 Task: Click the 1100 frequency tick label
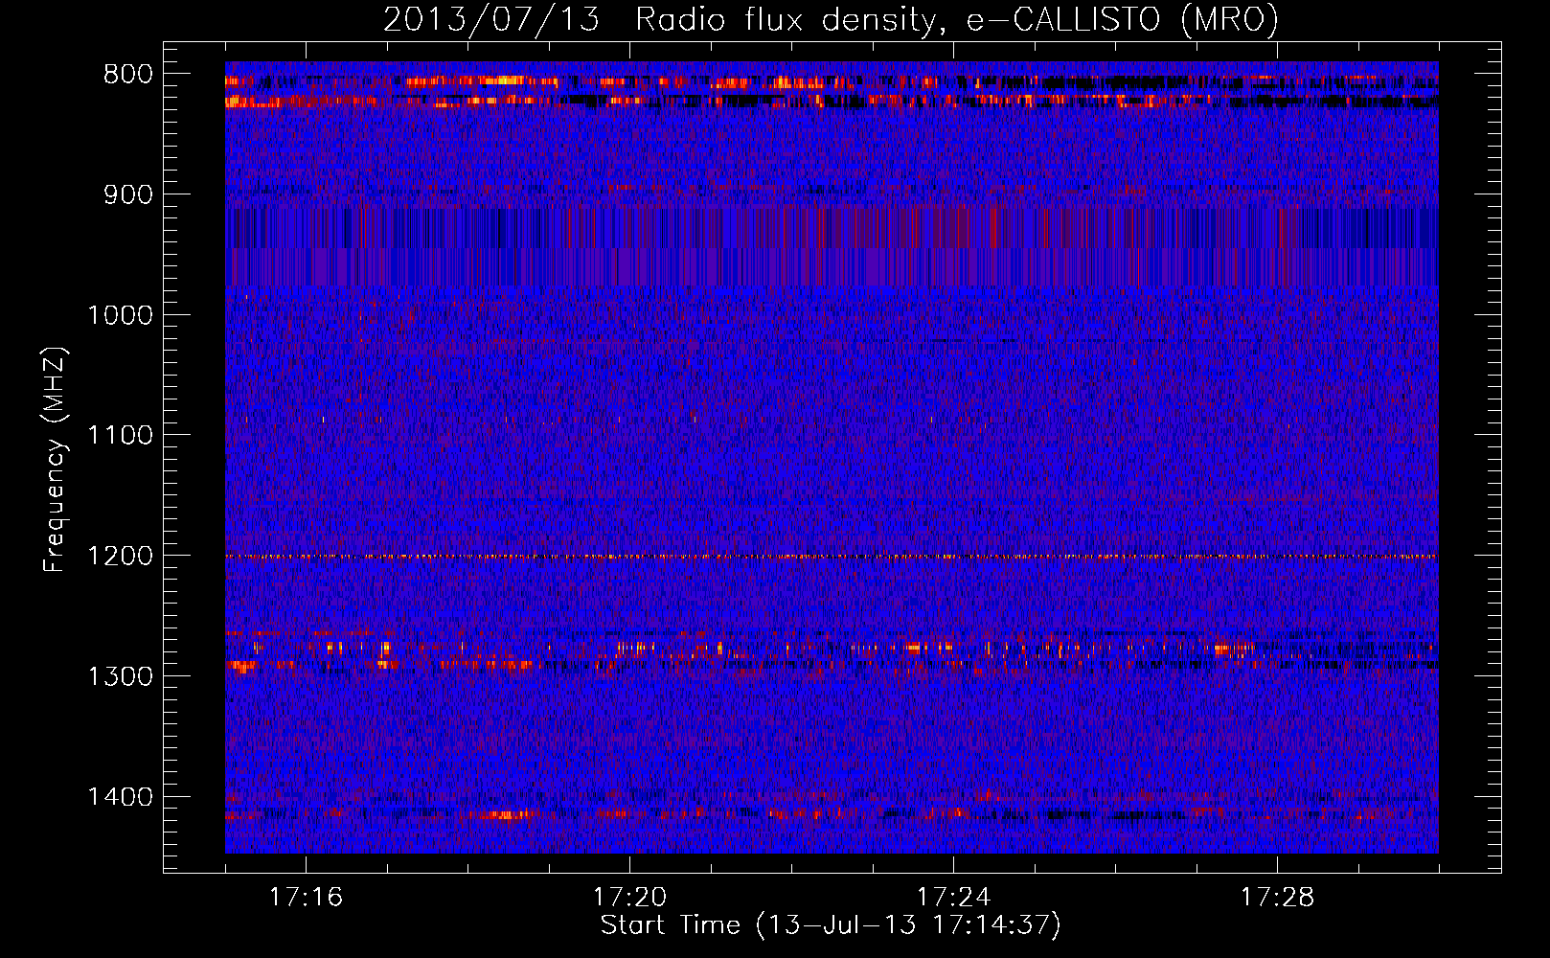pos(120,436)
